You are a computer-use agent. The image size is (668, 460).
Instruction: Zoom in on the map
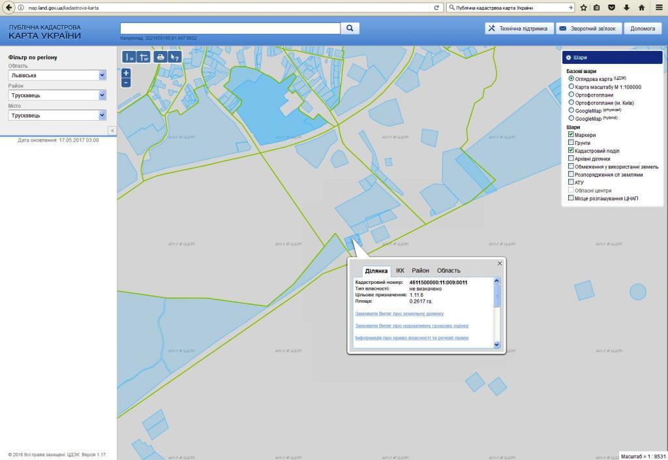click(x=127, y=73)
